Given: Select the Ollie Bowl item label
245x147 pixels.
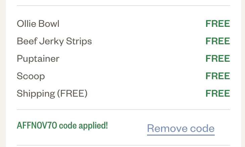Looking at the screenshot, I should pos(38,24).
